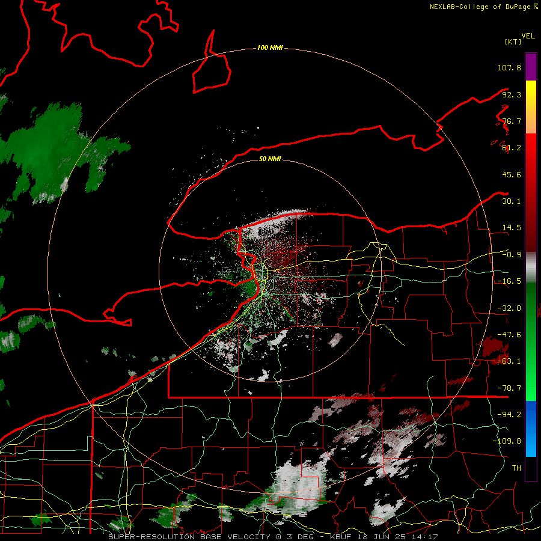Image resolution: width=541 pixels, height=541 pixels.
Task: Click the -16.5 velocity scale value
Action: coord(509,281)
